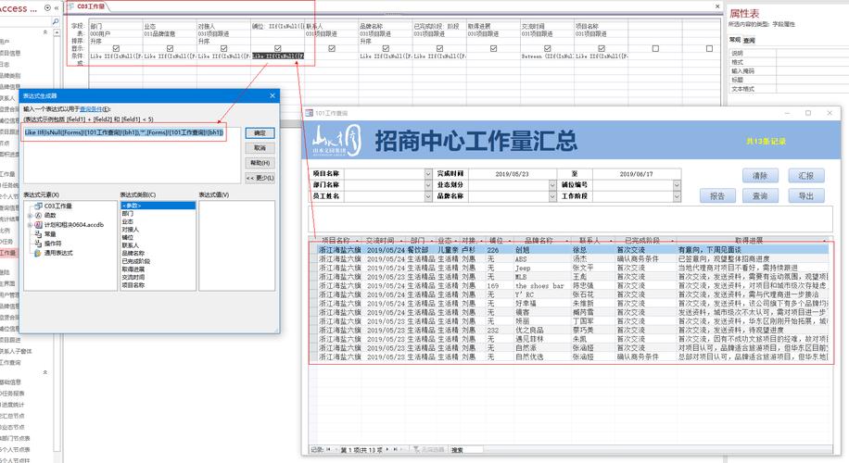Click the 完成时间 start date field 2019/05/23
Image resolution: width=849 pixels, height=463 pixels.
[513, 174]
